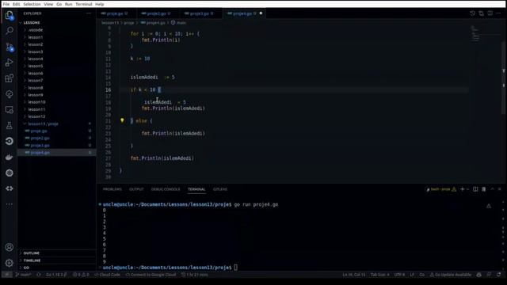Click the open changes icon in editor toolbar
Image resolution: width=507 pixels, height=285 pixels.
(482, 13)
